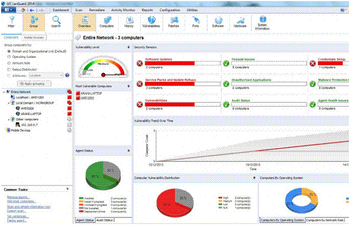Click Scan and refresh information now link
The width and height of the screenshot is (350, 225).
28,207
